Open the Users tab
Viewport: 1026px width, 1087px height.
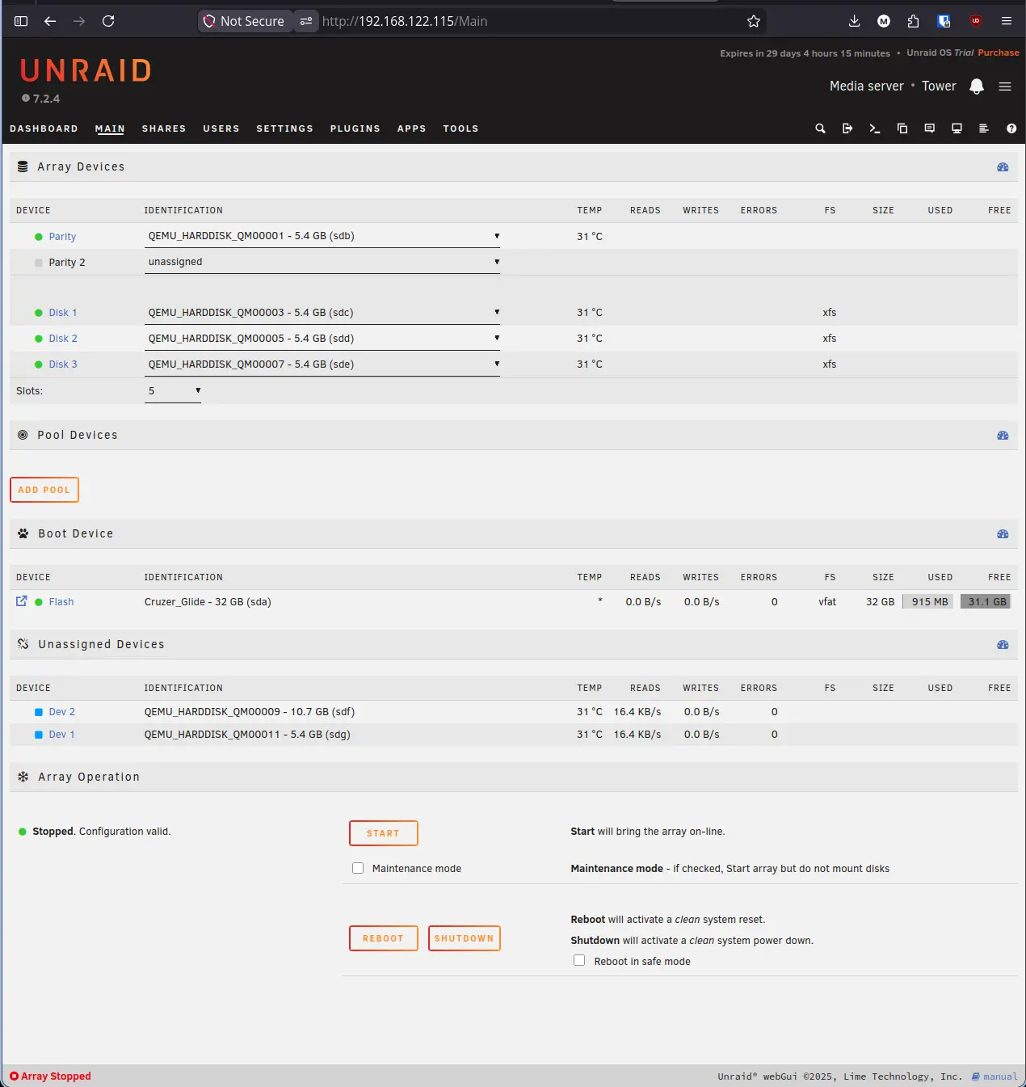point(221,129)
